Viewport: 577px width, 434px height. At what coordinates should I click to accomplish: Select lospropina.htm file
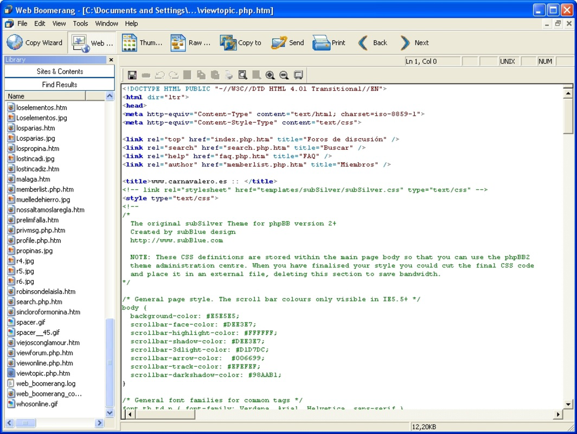(x=34, y=148)
